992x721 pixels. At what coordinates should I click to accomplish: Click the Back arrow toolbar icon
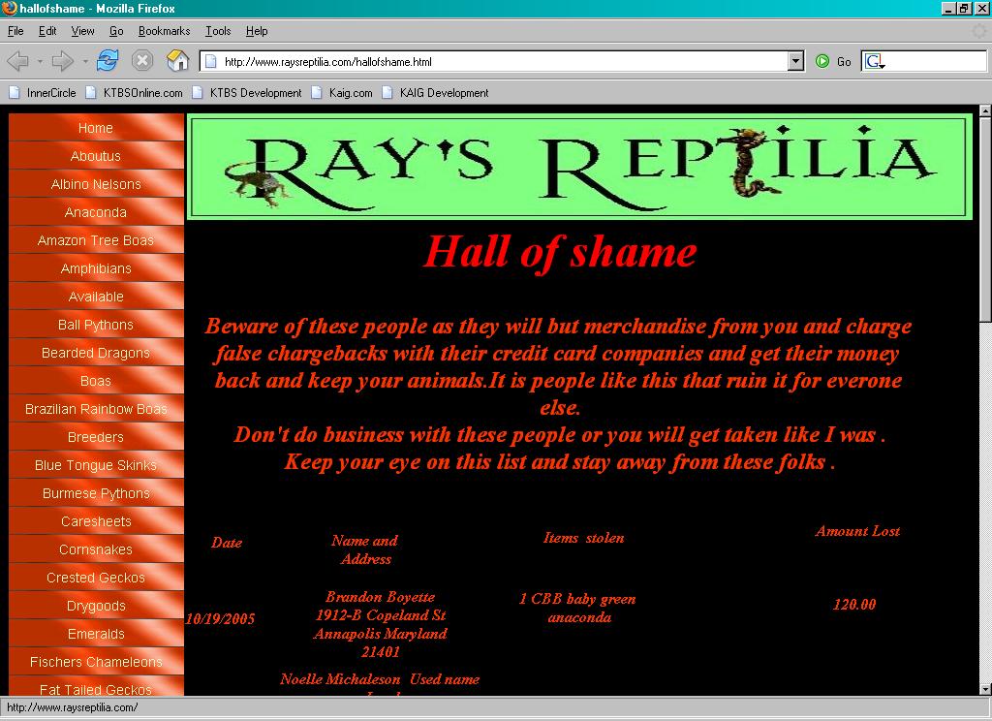[x=17, y=61]
